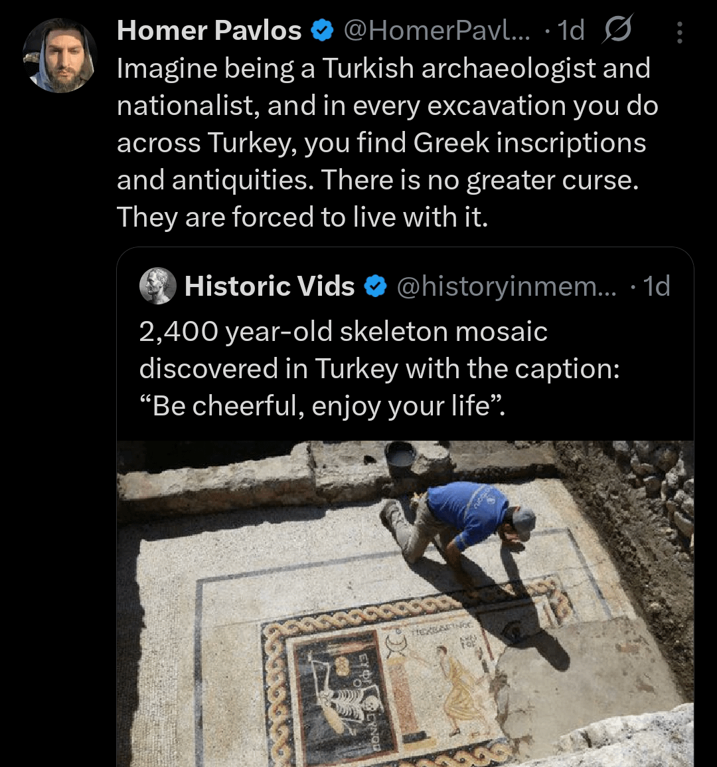Open Homer Pavlos profile picture
This screenshot has width=717, height=767.
coord(60,55)
